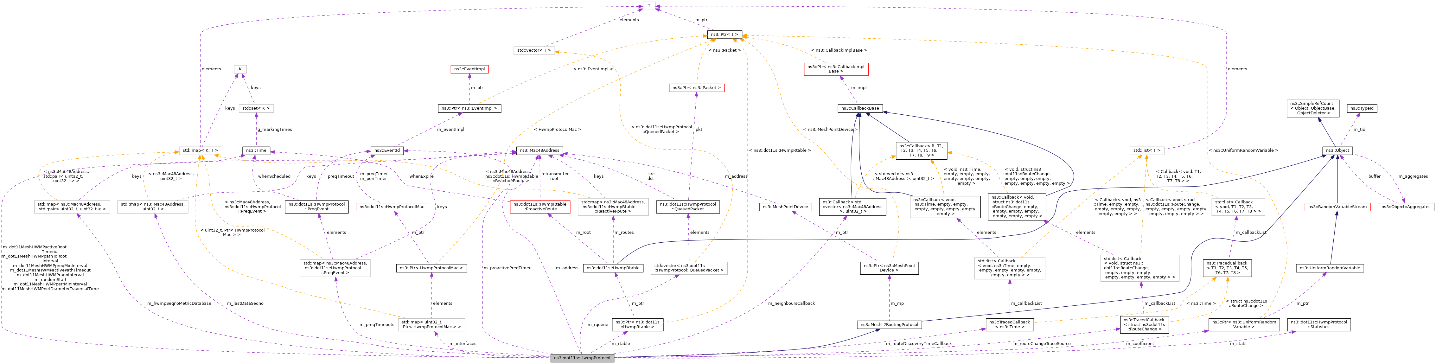Open the ns3::Time class box

coord(256,150)
